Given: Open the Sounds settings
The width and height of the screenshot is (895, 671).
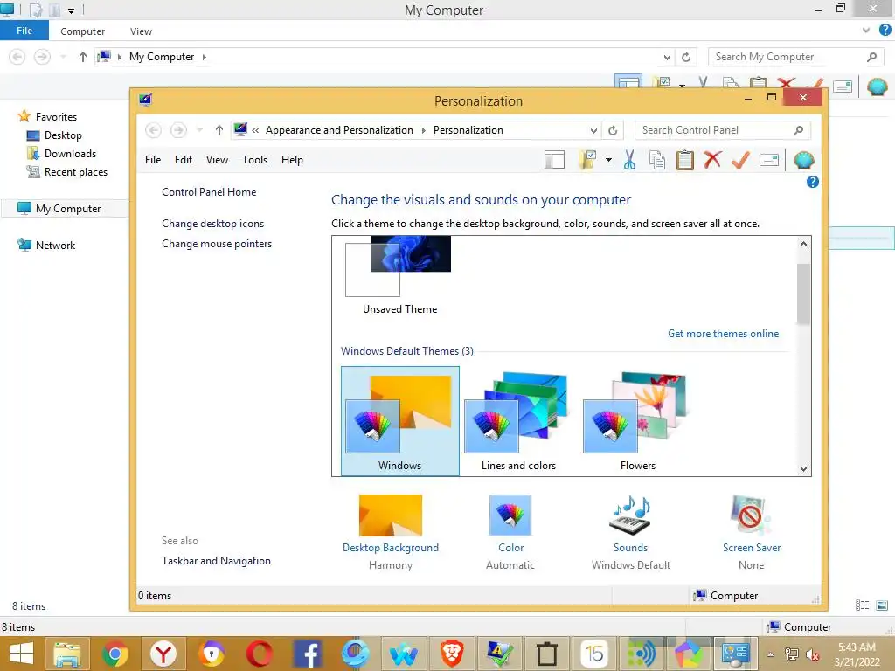Looking at the screenshot, I should pos(631,532).
